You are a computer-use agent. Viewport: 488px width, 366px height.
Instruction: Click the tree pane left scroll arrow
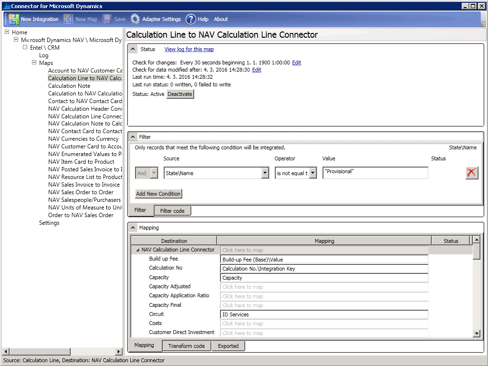click(x=6, y=351)
